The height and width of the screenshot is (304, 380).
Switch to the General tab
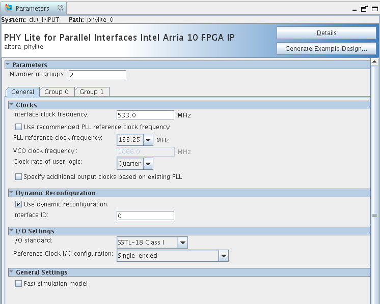tap(22, 92)
